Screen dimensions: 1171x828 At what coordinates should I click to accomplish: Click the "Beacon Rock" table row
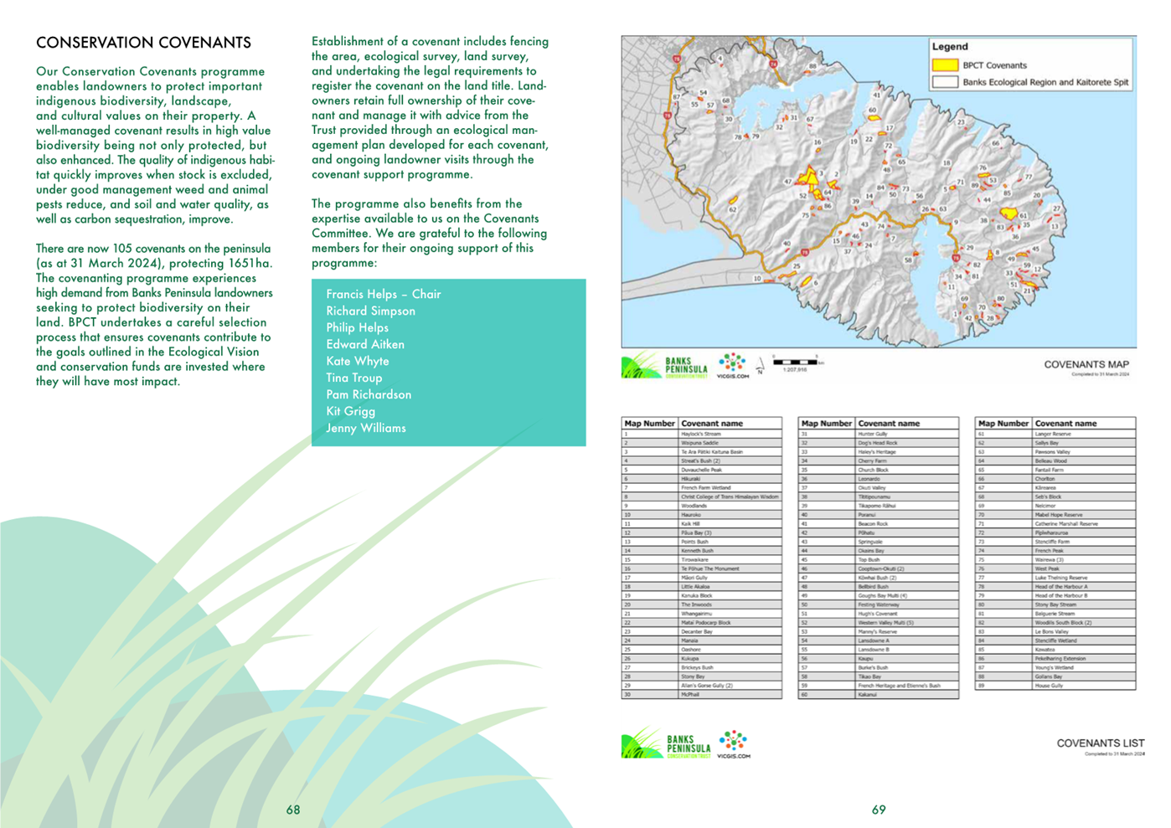(x=879, y=523)
